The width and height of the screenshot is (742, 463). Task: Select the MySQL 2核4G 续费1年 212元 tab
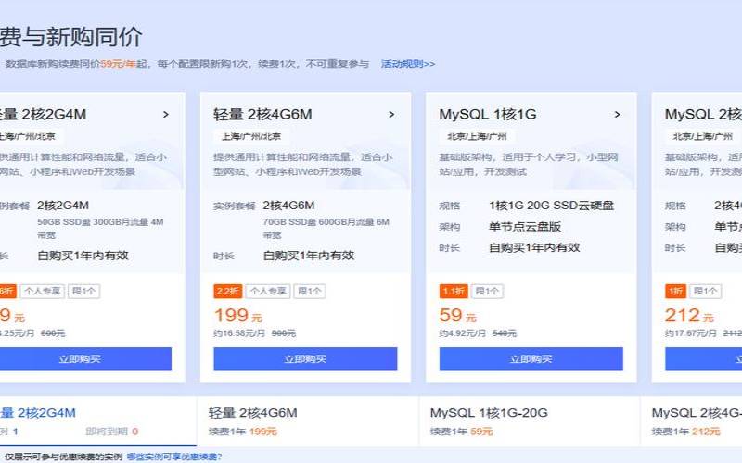pos(691,421)
